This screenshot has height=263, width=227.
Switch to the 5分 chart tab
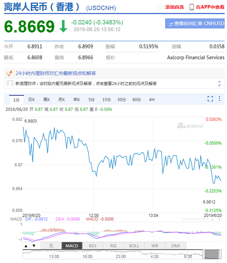click(92, 100)
